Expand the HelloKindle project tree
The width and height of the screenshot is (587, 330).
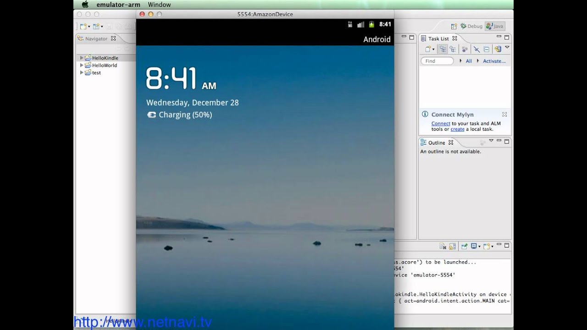[x=82, y=58]
